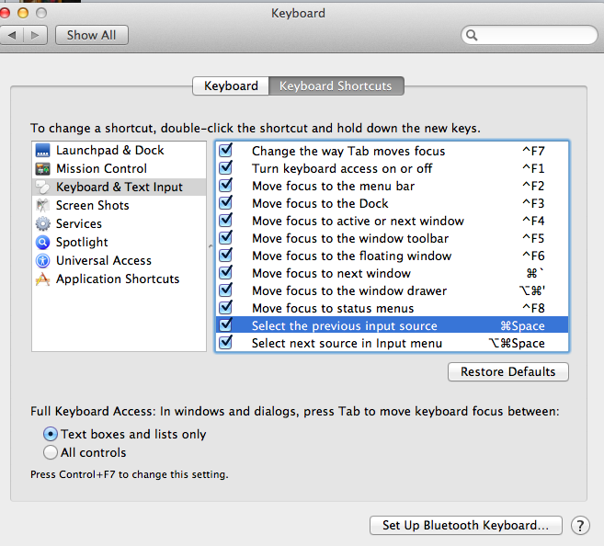
Task: Toggle 'Move focus to the Dock' checkbox
Action: point(226,203)
